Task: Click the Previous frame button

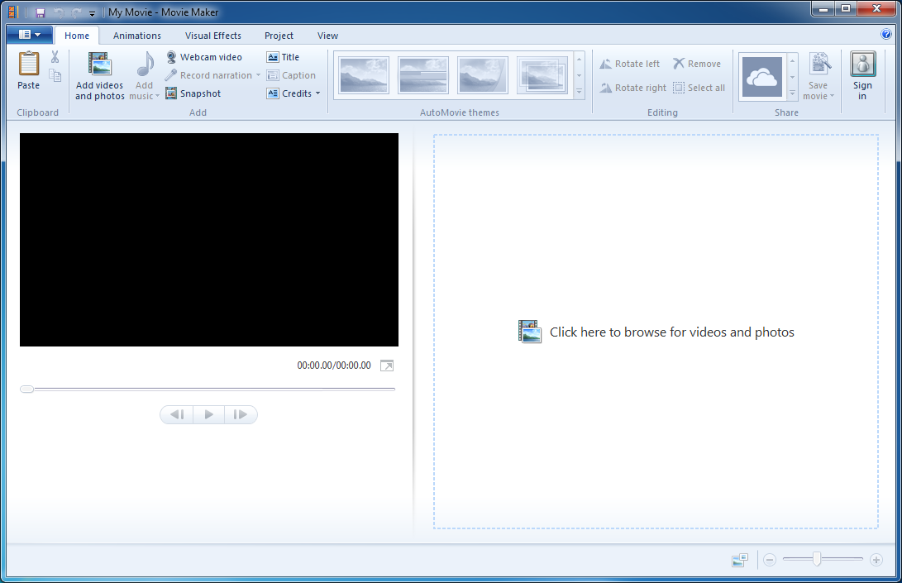Action: [177, 414]
